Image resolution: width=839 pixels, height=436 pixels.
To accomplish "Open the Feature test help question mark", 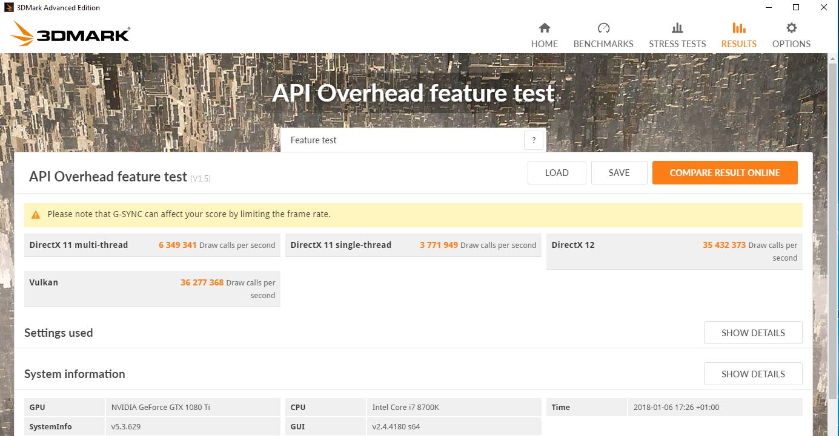I will [534, 140].
